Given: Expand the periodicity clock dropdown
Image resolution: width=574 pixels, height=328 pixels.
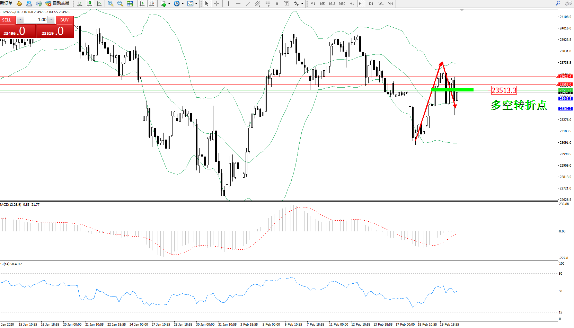Looking at the screenshot, I should 183,4.
